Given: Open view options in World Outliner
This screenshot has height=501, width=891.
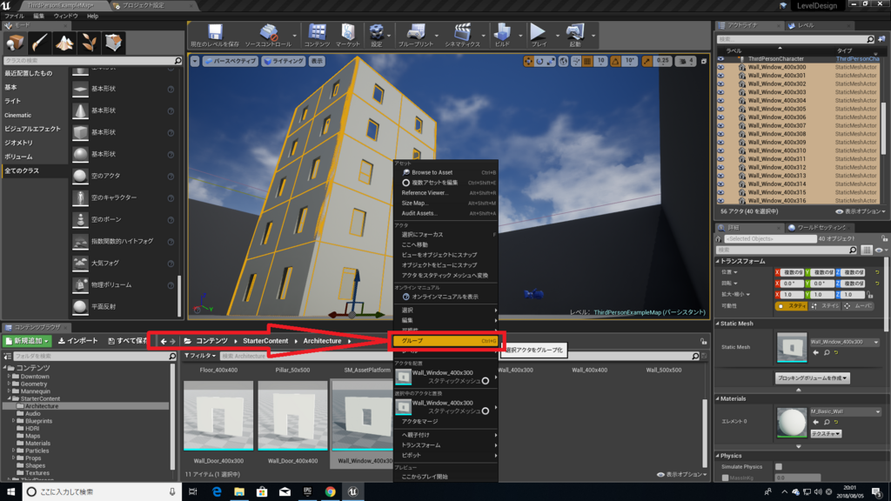Looking at the screenshot, I should pos(860,211).
